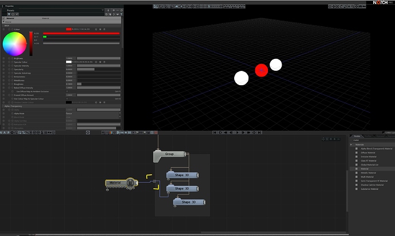395x236 pixels.
Task: Click the round record icon above the nodegraph
Action: (88, 133)
